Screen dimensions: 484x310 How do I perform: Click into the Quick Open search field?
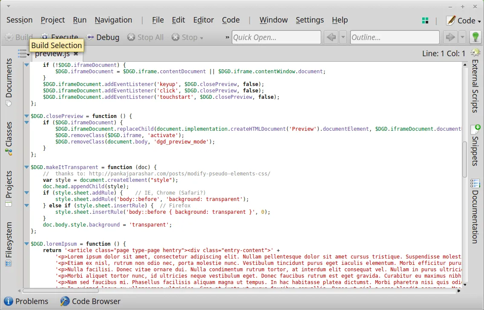[276, 37]
